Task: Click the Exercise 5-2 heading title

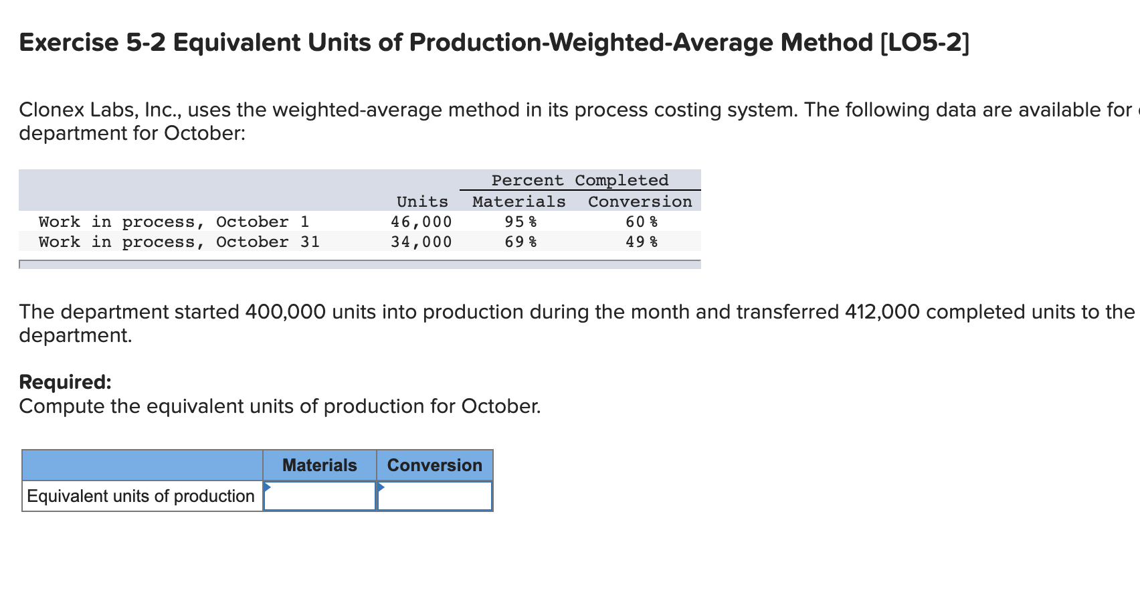Action: [494, 42]
